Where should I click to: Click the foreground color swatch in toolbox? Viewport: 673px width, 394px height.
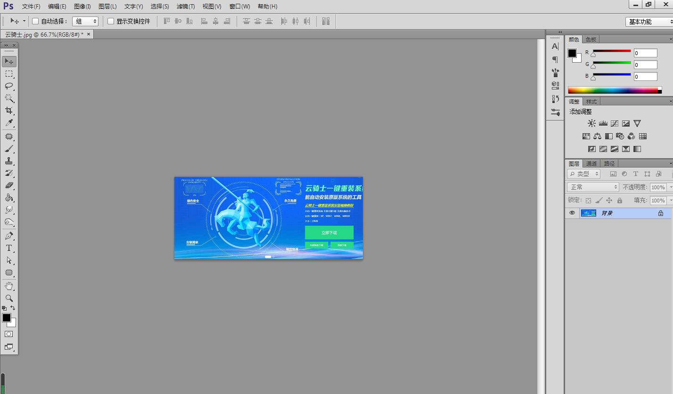6,318
